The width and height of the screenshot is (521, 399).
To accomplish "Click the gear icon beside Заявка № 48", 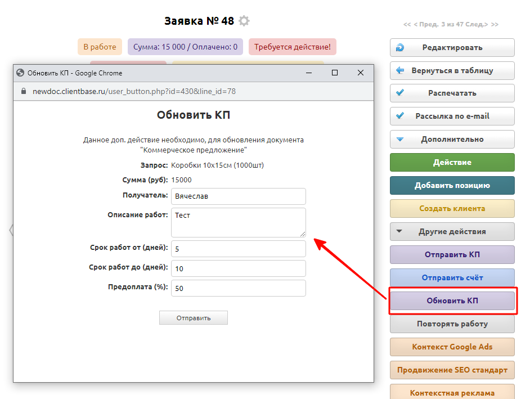I will [244, 21].
